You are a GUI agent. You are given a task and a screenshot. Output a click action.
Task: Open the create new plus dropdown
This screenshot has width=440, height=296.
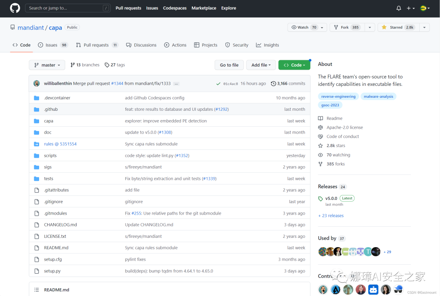[x=411, y=8]
